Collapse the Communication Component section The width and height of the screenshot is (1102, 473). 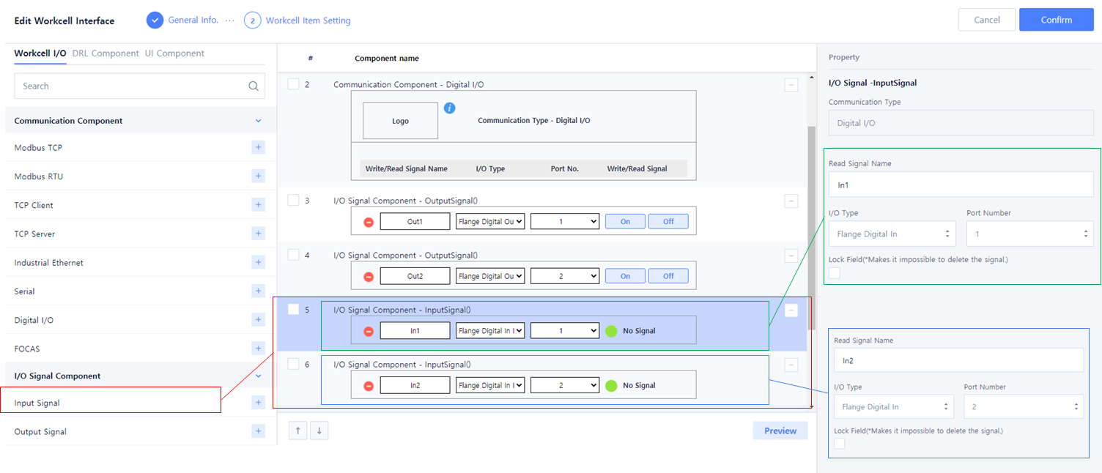[x=258, y=121]
